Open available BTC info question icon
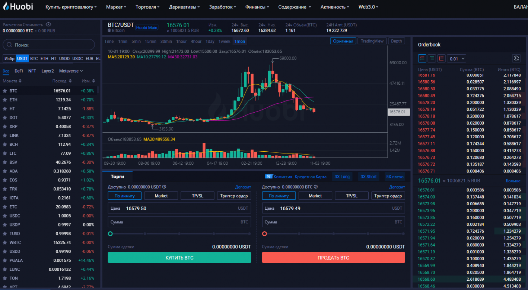 tap(315, 187)
